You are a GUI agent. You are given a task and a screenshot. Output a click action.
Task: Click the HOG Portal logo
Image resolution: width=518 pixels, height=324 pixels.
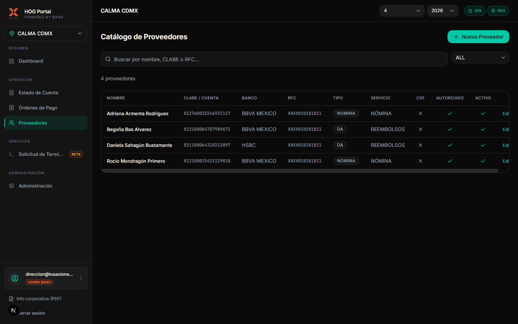click(13, 13)
